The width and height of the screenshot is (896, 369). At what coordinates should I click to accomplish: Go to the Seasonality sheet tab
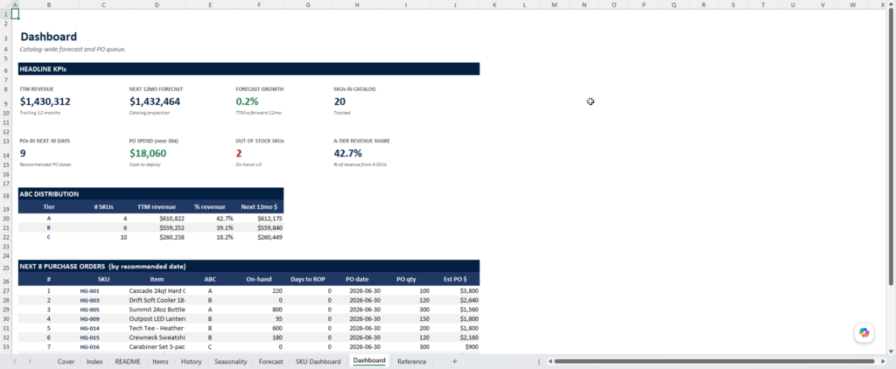click(x=230, y=362)
